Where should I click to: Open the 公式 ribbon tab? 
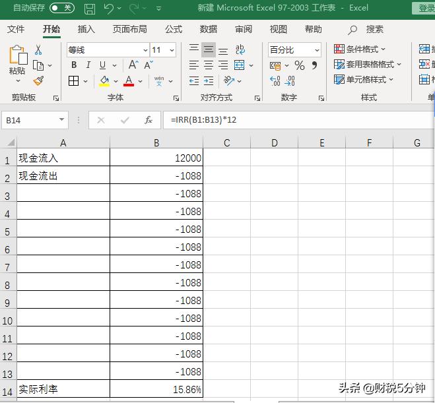(x=174, y=29)
